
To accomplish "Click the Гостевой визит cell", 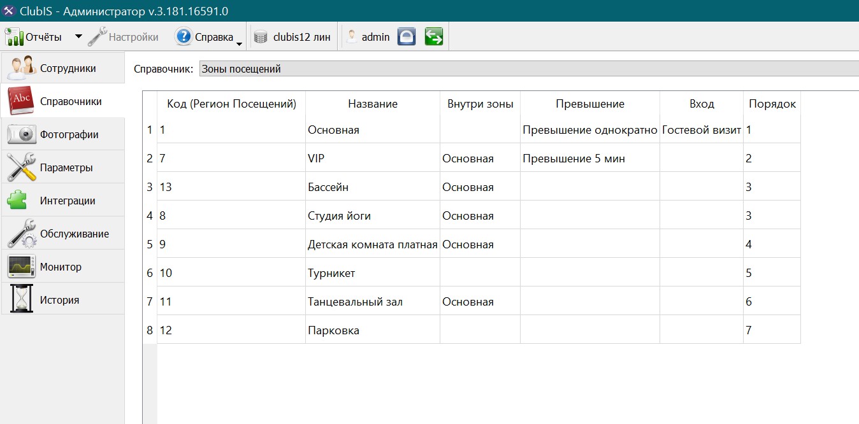I will [702, 130].
